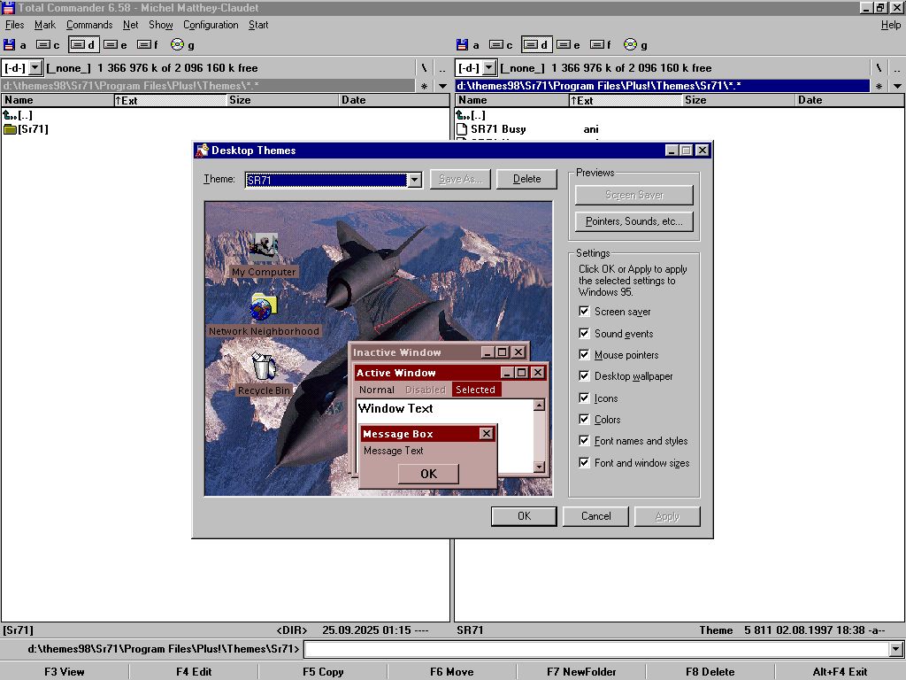Open the left panel drive dropdown

point(35,68)
